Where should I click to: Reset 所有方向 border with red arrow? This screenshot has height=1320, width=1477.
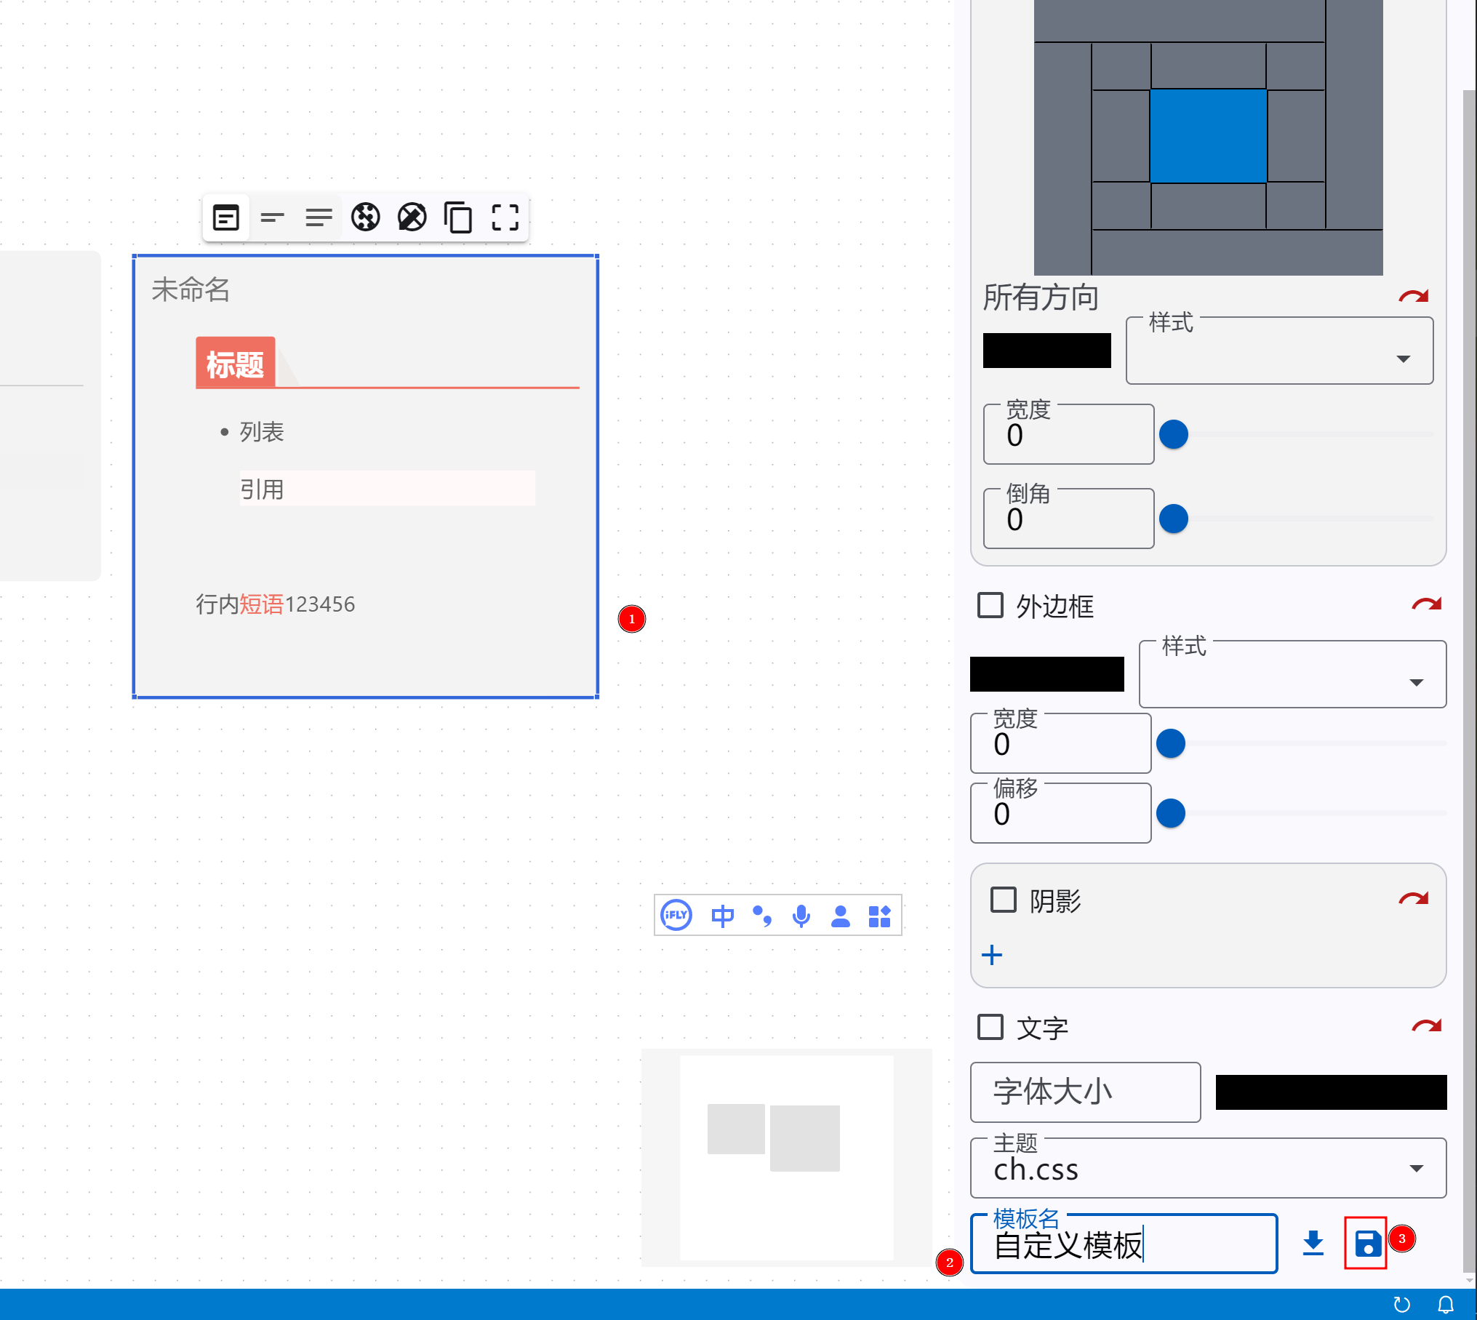point(1413,296)
